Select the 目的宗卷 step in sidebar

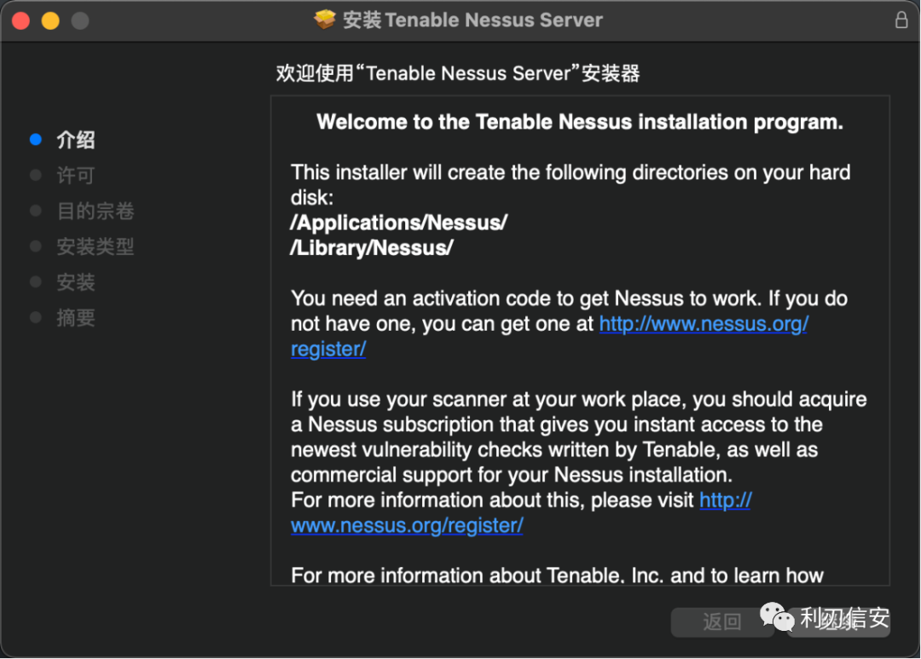pos(96,211)
